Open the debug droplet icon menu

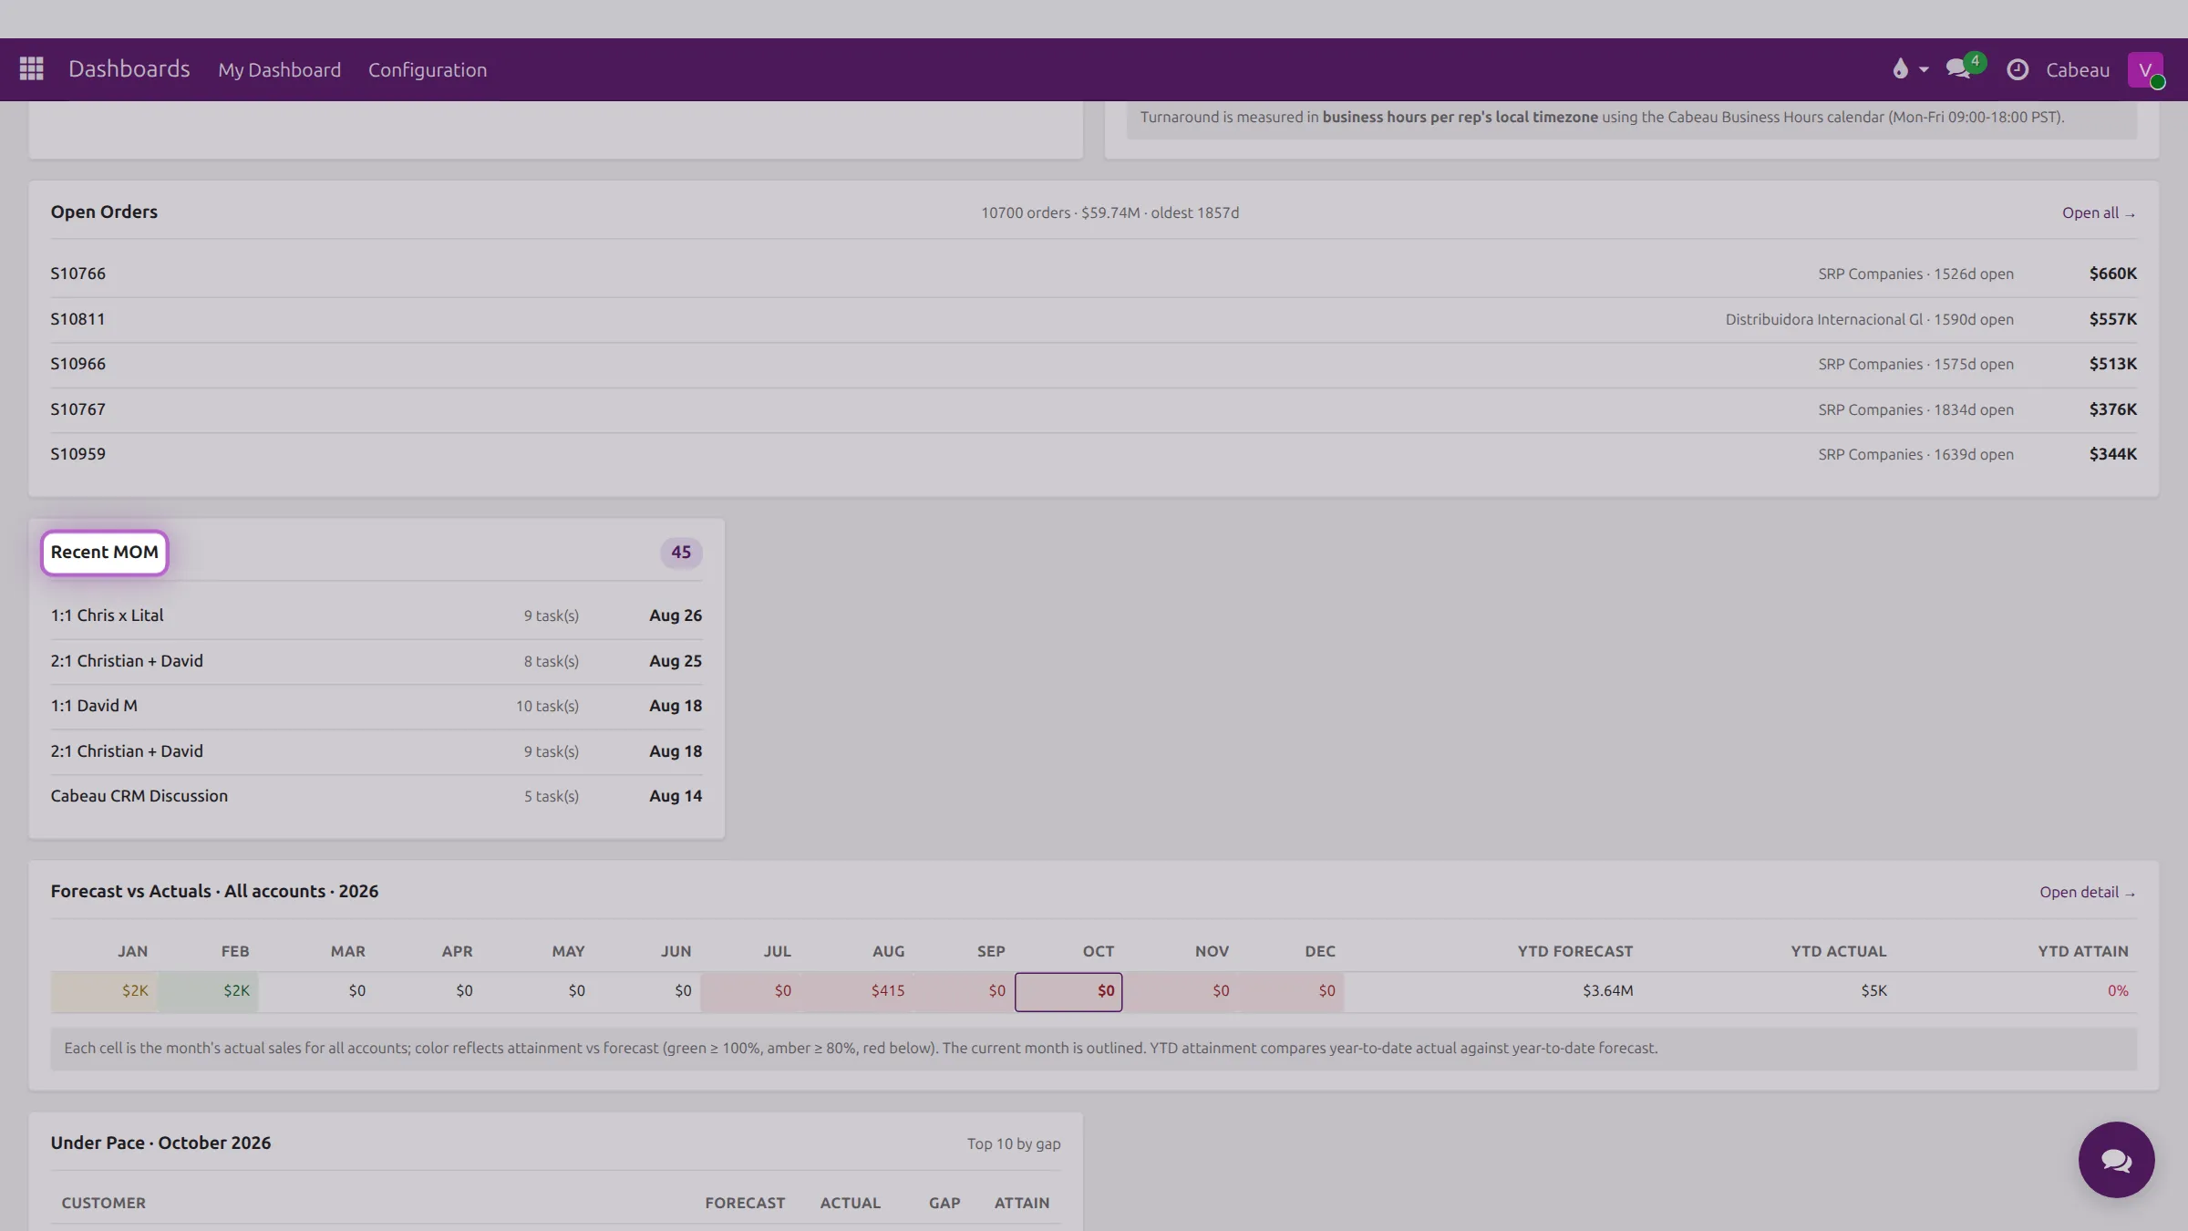pos(1900,69)
